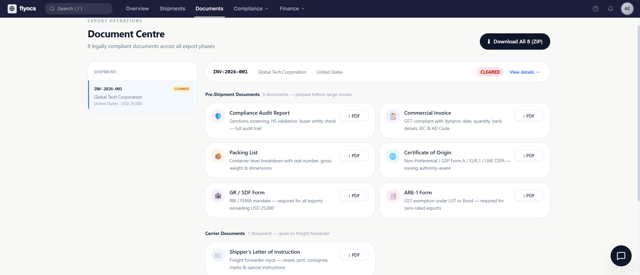
Task: Open the chat support bubble
Action: point(621,256)
